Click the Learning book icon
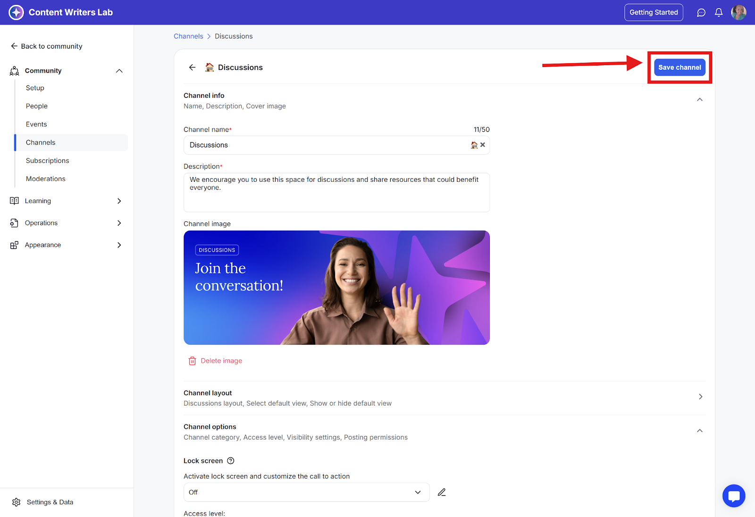Screen dimensions: 755x517 [x=14, y=201]
